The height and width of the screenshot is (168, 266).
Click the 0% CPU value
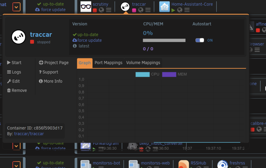pos(148,33)
